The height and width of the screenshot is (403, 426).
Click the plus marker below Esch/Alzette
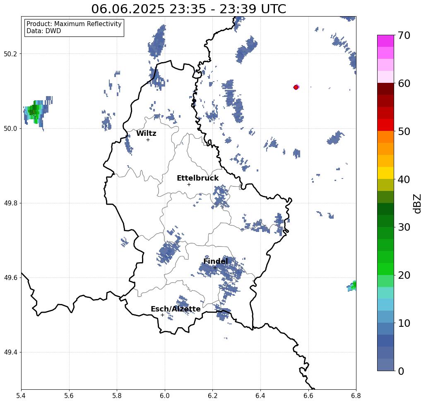[162, 315]
